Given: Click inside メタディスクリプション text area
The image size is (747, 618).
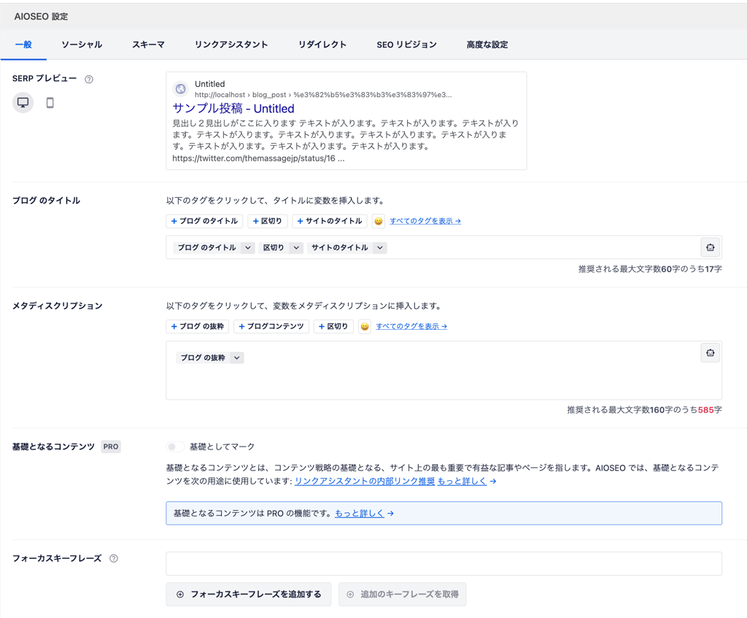Looking at the screenshot, I should (444, 370).
